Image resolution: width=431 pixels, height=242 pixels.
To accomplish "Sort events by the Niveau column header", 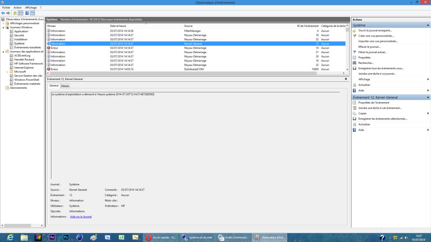I will pyautogui.click(x=78, y=26).
